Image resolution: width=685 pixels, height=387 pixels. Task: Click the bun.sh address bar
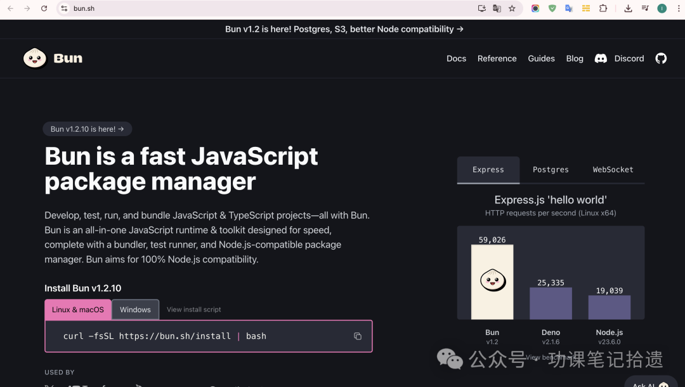click(254, 8)
